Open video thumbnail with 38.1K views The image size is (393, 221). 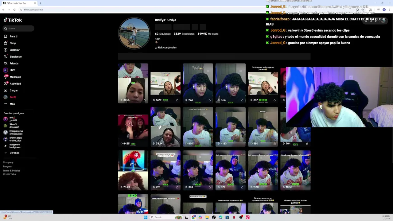165,127
